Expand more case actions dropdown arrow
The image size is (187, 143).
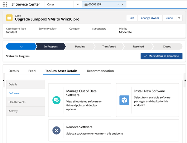(179, 18)
